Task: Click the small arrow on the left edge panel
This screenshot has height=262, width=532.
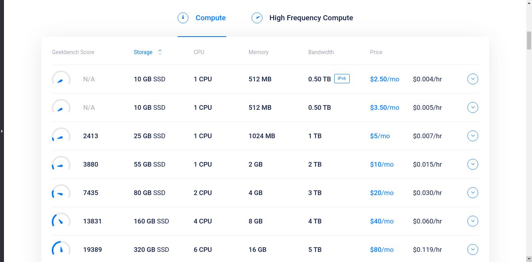Action: pyautogui.click(x=2, y=131)
